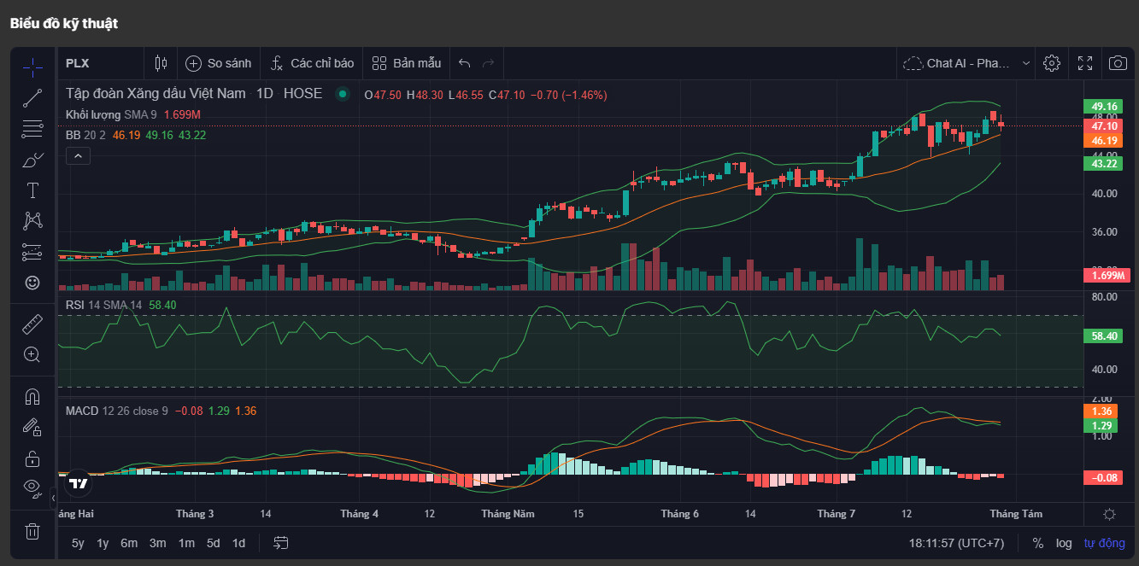
Task: Select the 1m time range
Action: coord(186,543)
